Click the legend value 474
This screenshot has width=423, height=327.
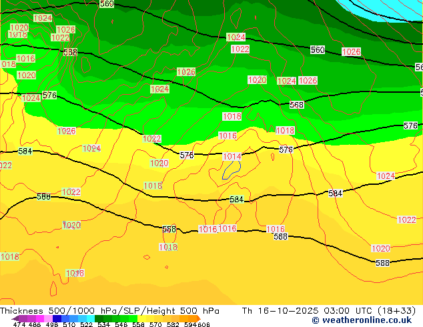click(x=19, y=324)
